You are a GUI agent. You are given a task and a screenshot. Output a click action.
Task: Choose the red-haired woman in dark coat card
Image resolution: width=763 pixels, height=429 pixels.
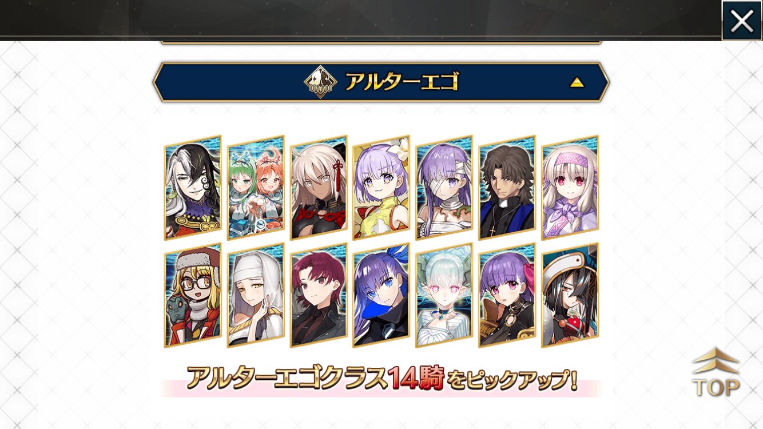pyautogui.click(x=319, y=296)
